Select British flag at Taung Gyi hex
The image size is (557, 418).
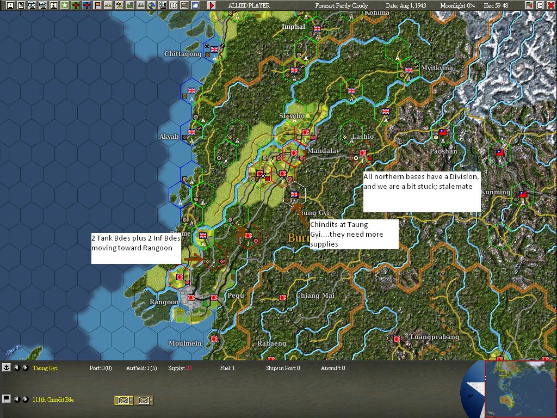(294, 194)
